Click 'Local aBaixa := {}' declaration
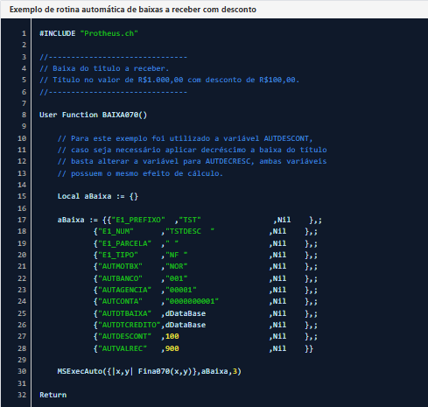428x407 pixels. (x=98, y=196)
